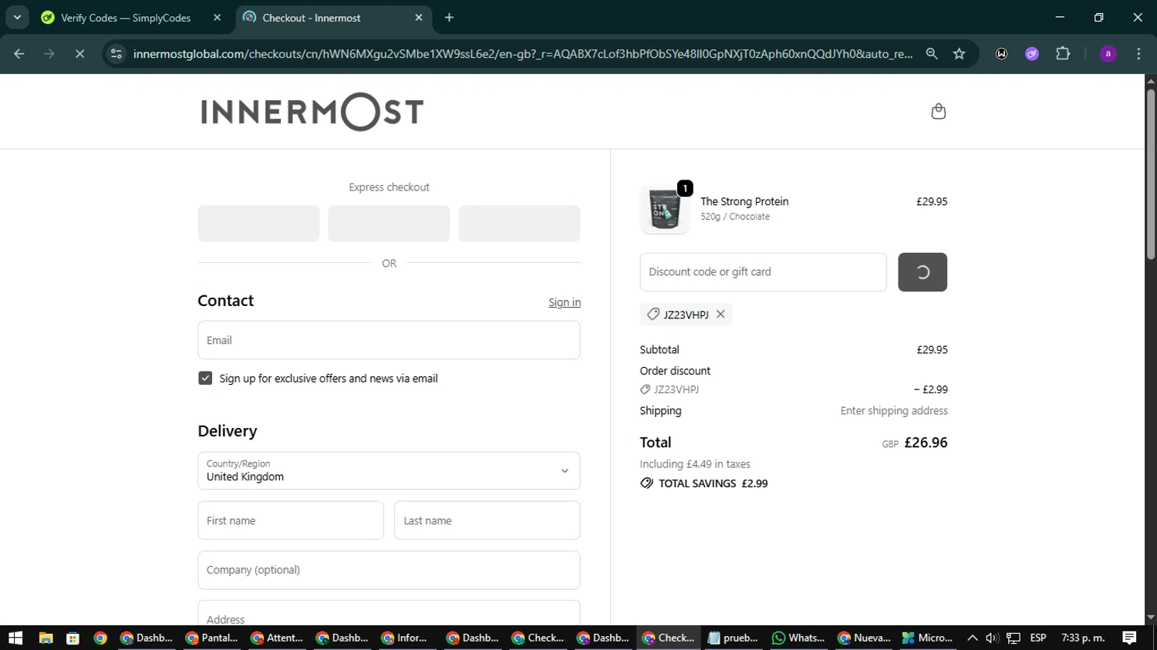Open the Windows Start menu
This screenshot has height=650, width=1157.
(15, 638)
